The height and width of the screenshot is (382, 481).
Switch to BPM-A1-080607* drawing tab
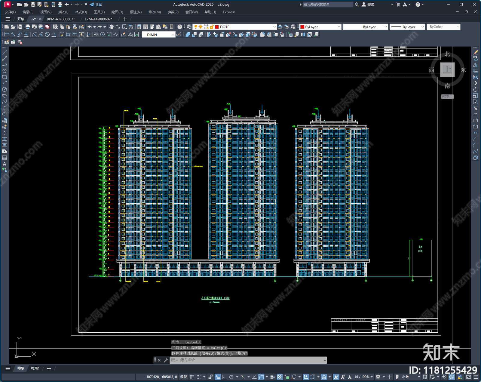pyautogui.click(x=61, y=19)
